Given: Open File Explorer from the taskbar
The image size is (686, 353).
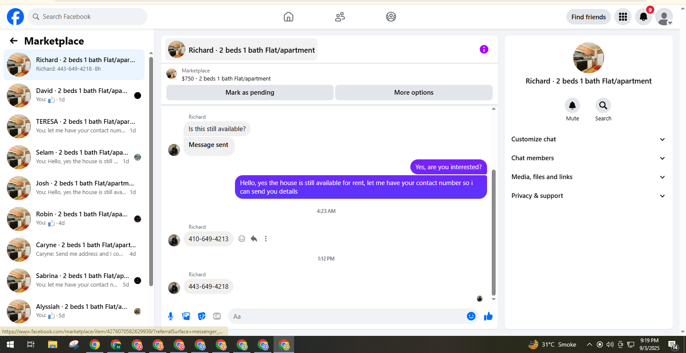Looking at the screenshot, I should point(52,344).
